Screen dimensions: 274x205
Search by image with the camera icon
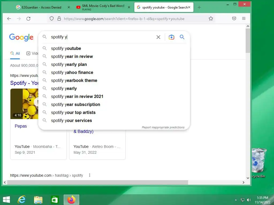[x=172, y=37]
